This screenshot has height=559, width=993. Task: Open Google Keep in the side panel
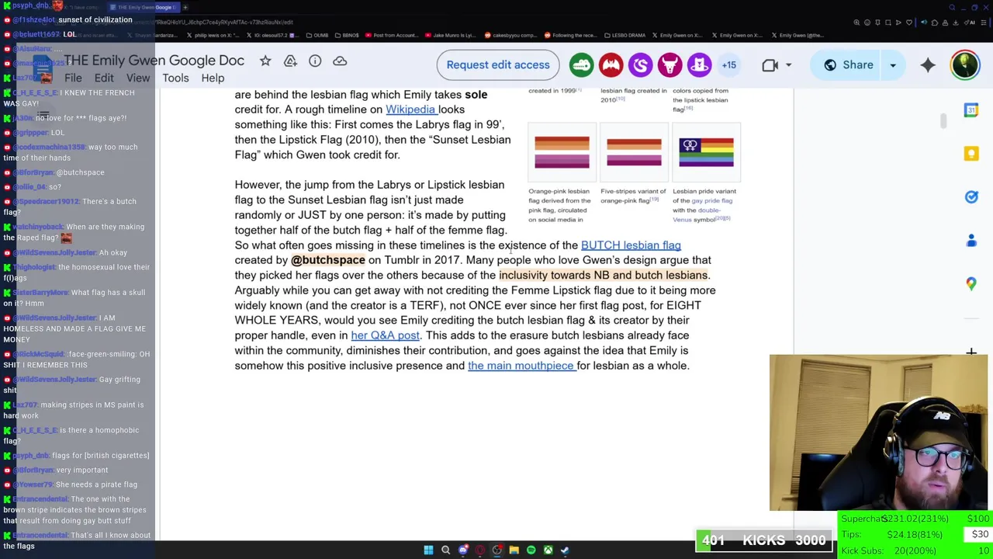(x=971, y=154)
